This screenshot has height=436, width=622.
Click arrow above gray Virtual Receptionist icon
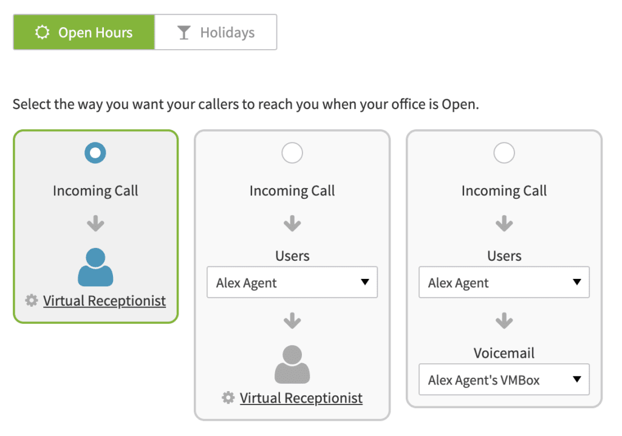tap(292, 321)
